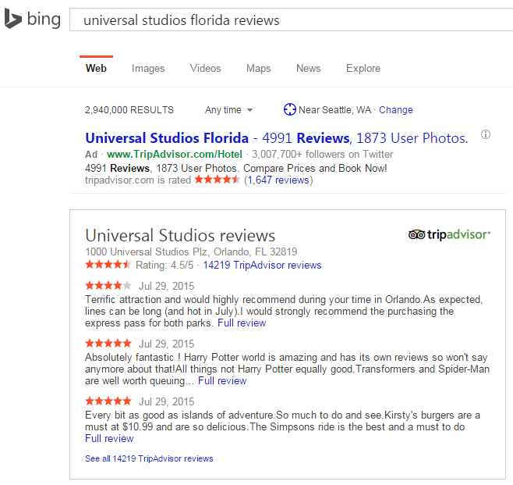513x485 pixels.
Task: Click the TripAdvisor logo in reviews card
Action: [x=449, y=234]
